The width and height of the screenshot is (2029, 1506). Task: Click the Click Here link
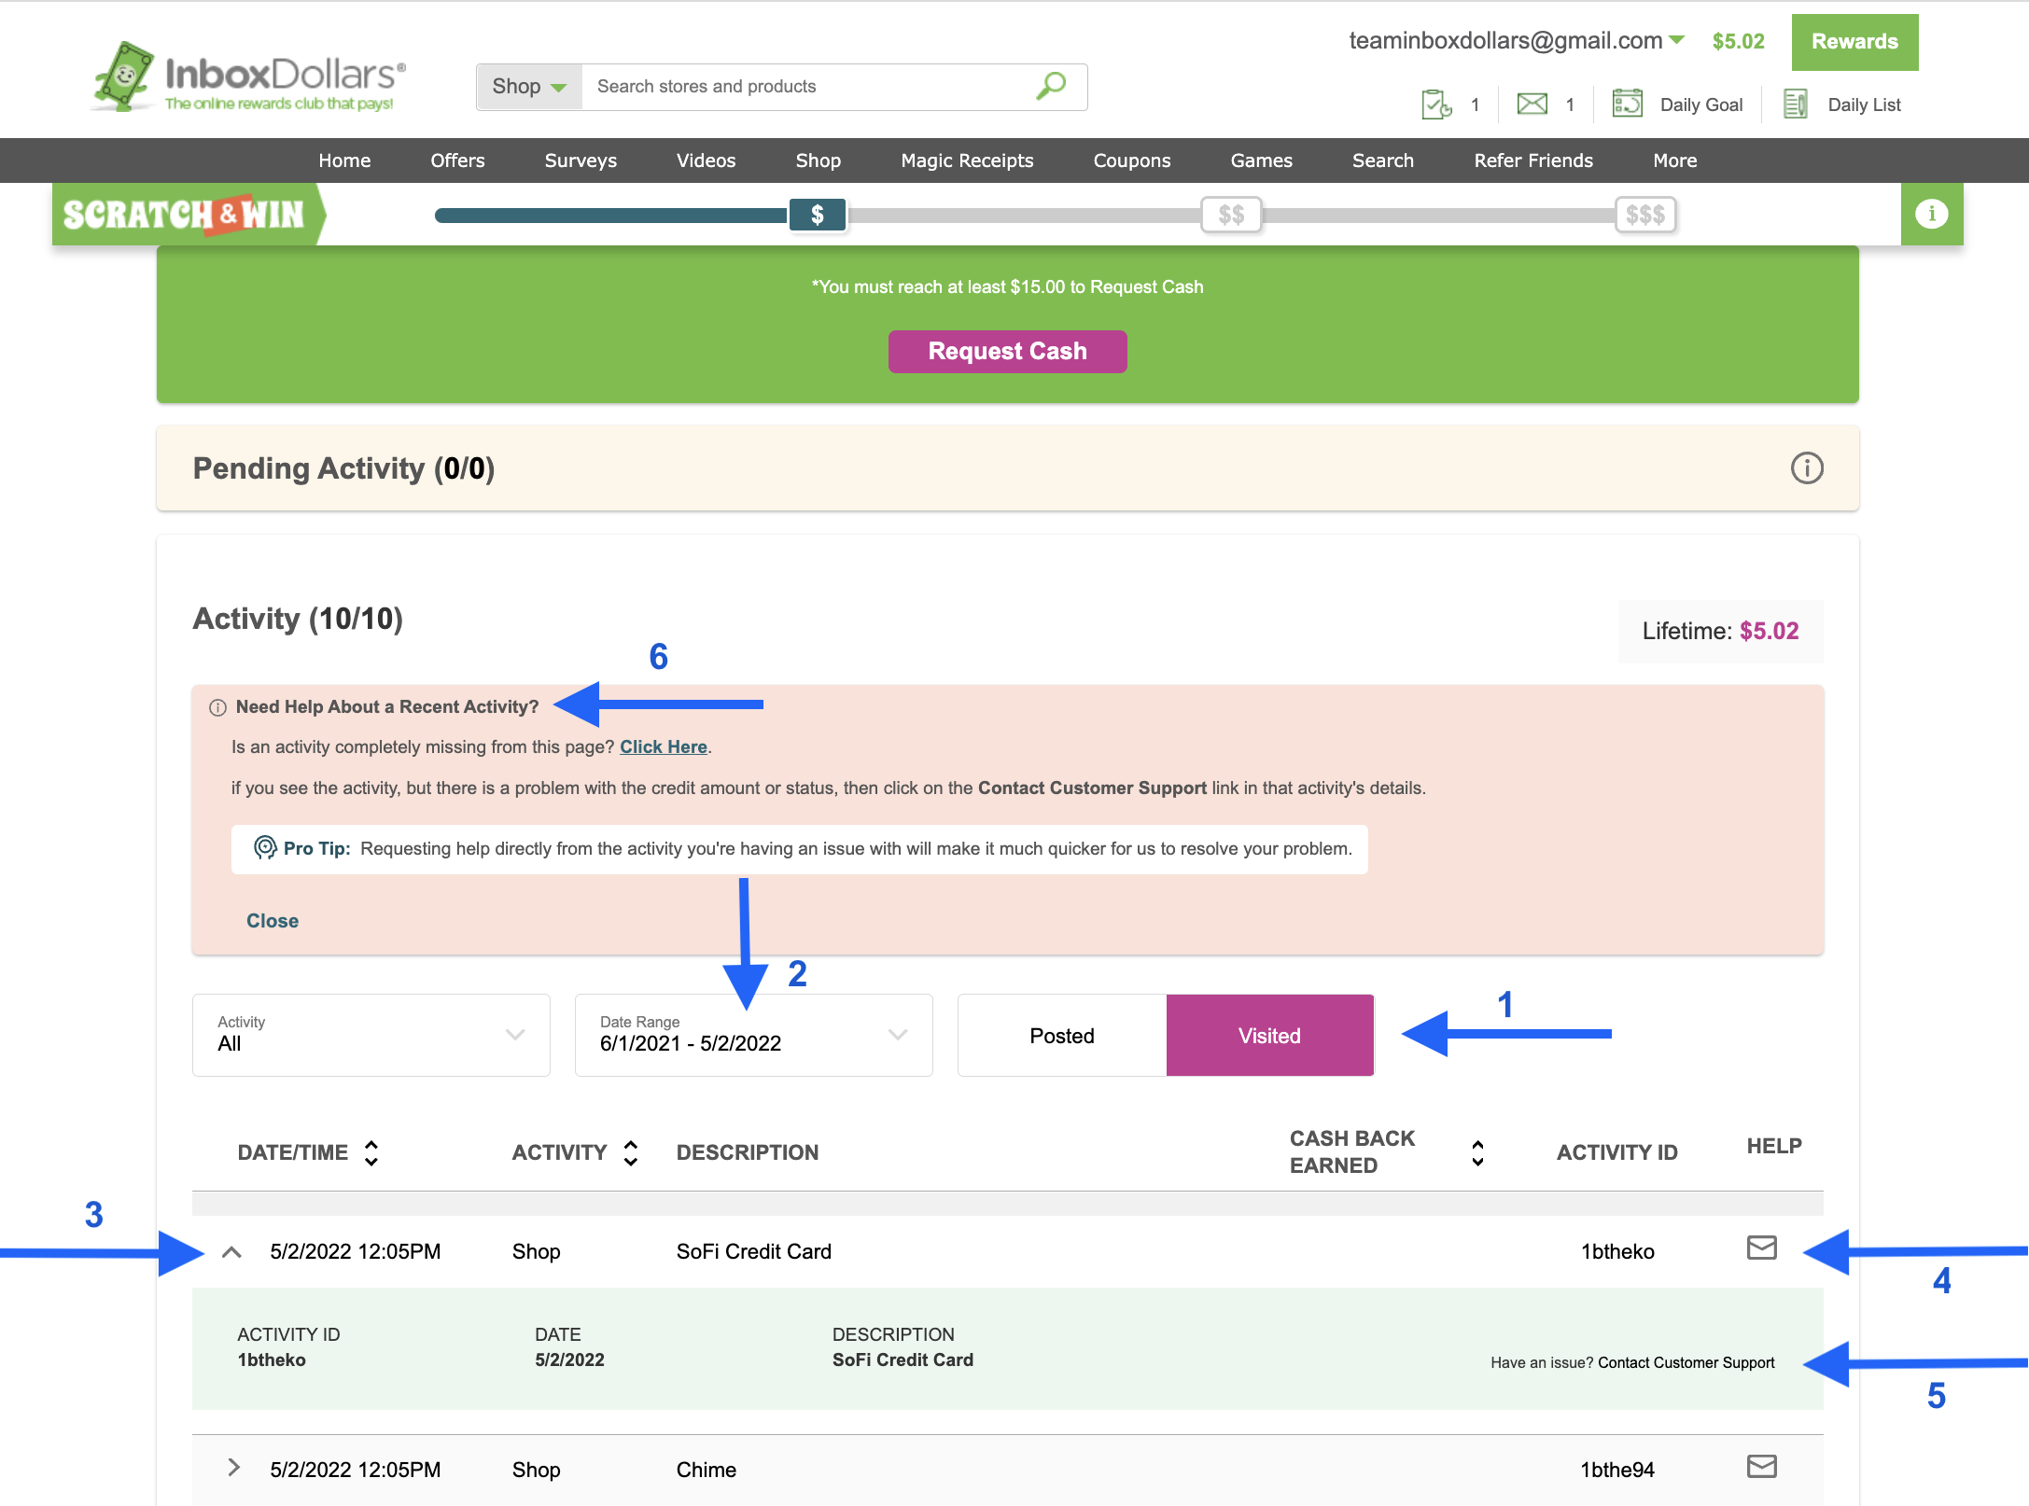point(664,746)
